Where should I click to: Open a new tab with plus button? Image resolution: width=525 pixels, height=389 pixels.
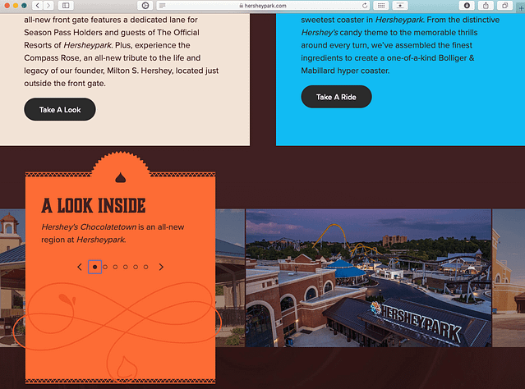pos(521,8)
